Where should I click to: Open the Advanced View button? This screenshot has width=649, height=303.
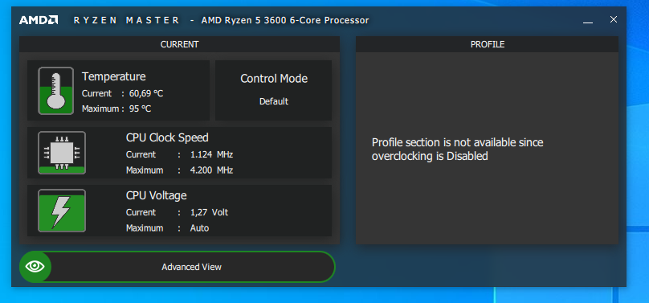pos(178,267)
